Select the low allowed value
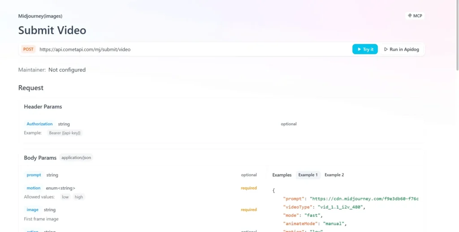 [65, 197]
